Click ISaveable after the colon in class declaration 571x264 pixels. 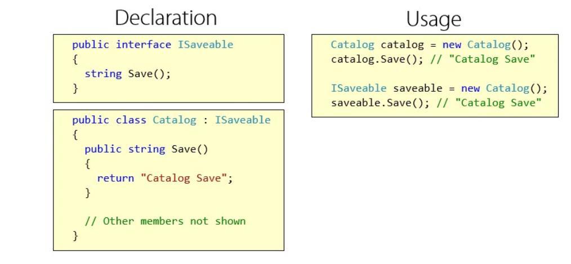pos(243,120)
